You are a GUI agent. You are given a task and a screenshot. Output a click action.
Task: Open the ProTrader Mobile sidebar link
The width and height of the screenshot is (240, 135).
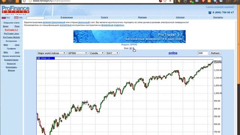pyautogui.click(x=11, y=37)
